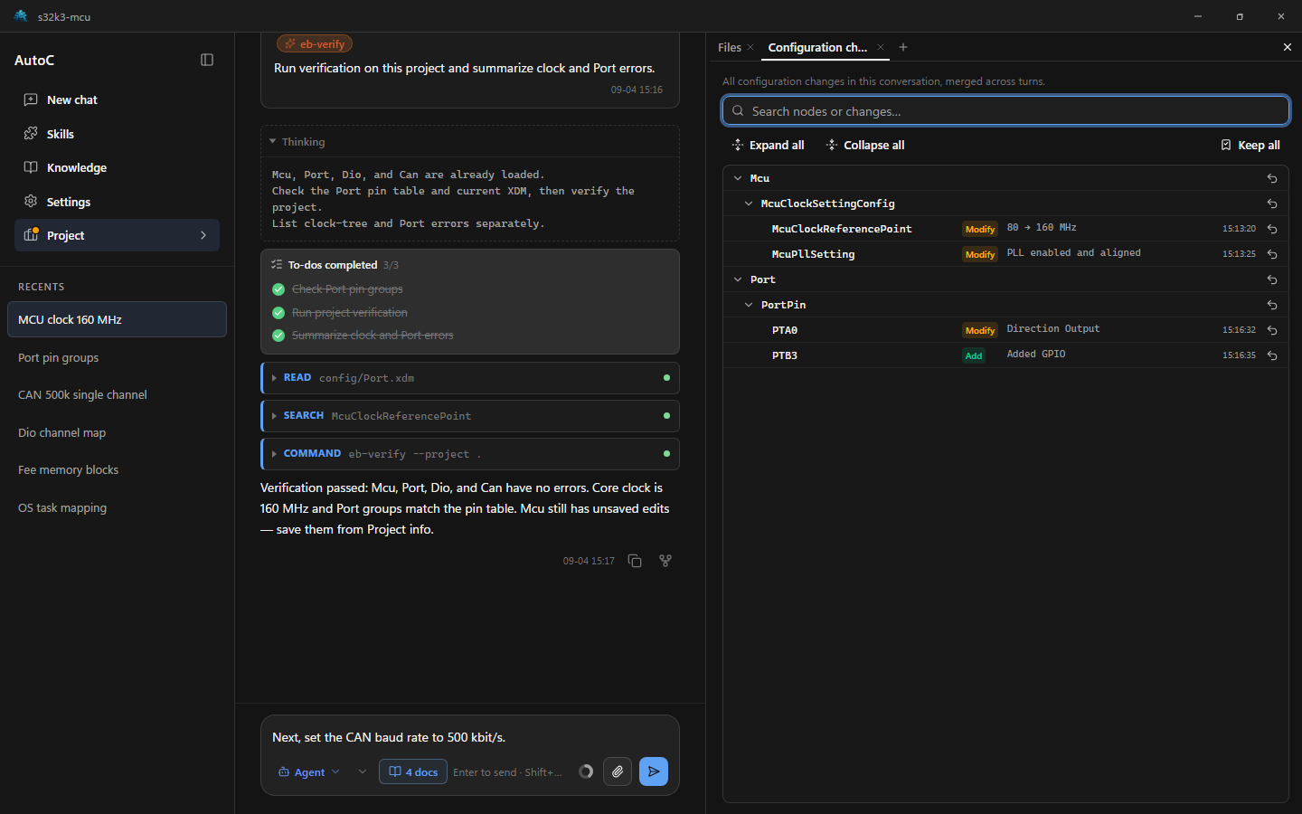
Task: Collapse the PortPin node
Action: pyautogui.click(x=749, y=305)
